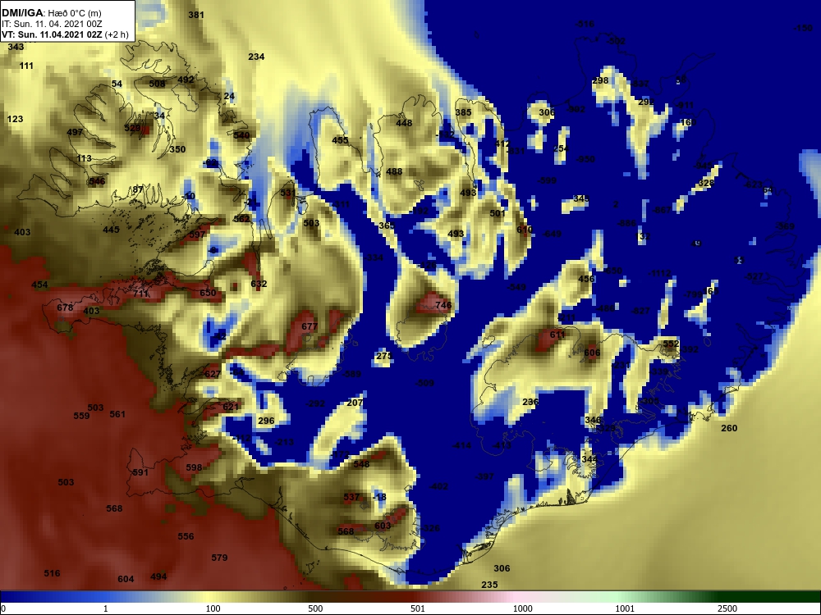Viewport: 821px width, 615px height.
Task: Click the legend label '2500'
Action: pos(727,608)
